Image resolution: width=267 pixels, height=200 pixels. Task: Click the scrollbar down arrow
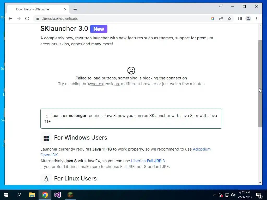click(260, 183)
